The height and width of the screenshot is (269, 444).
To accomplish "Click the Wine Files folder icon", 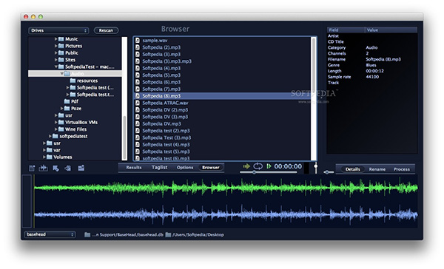I will click(x=61, y=129).
